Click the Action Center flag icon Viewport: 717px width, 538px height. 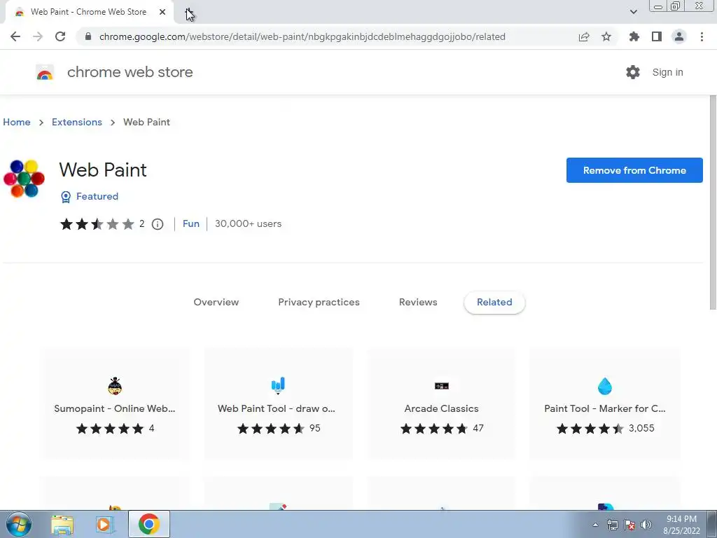tap(629, 525)
